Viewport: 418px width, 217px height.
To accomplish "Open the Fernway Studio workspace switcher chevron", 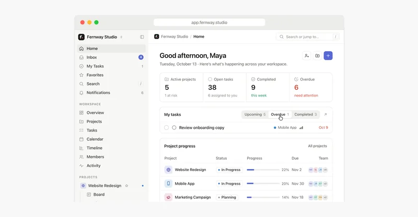I will pyautogui.click(x=121, y=37).
